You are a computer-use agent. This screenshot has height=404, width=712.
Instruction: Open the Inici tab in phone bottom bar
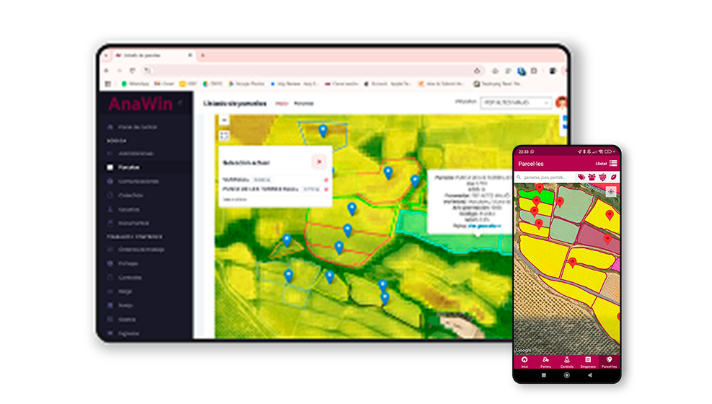pyautogui.click(x=524, y=361)
